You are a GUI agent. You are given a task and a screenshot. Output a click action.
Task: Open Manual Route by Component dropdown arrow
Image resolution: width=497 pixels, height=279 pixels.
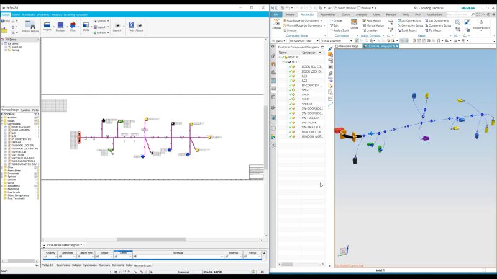coord(324,25)
